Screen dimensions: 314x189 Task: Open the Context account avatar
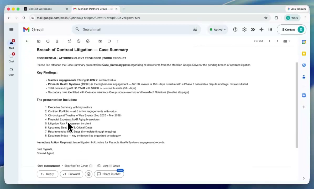301,29
